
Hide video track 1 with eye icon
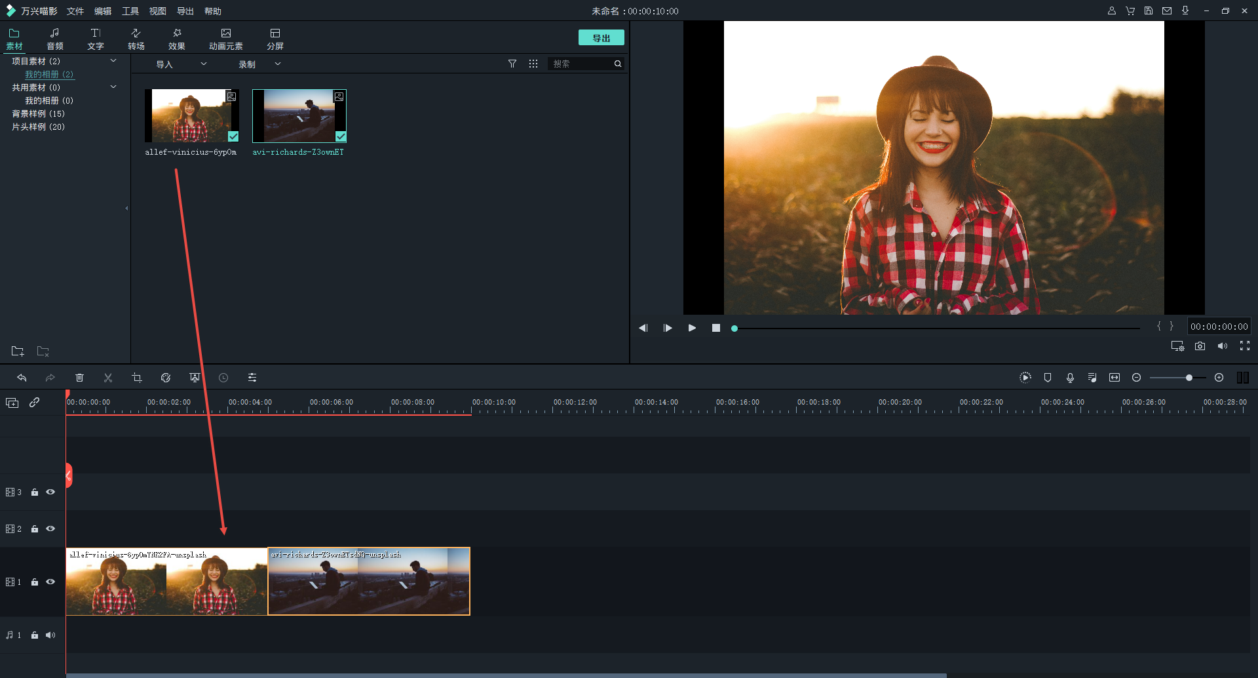(50, 582)
